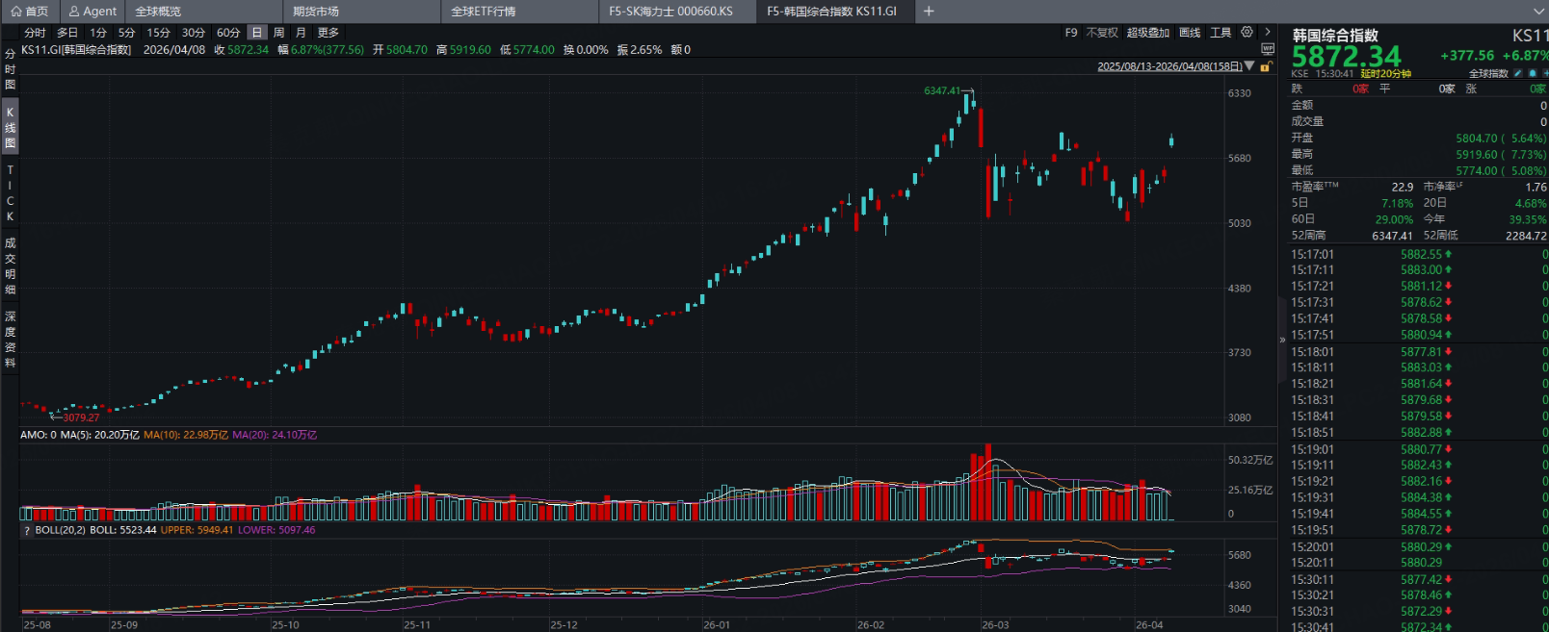Open the 更多 periods dropdown
Image resolution: width=1549 pixels, height=632 pixels.
point(328,33)
